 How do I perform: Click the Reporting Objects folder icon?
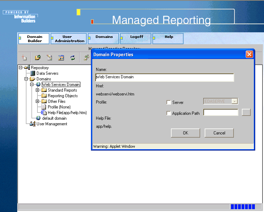(44, 95)
